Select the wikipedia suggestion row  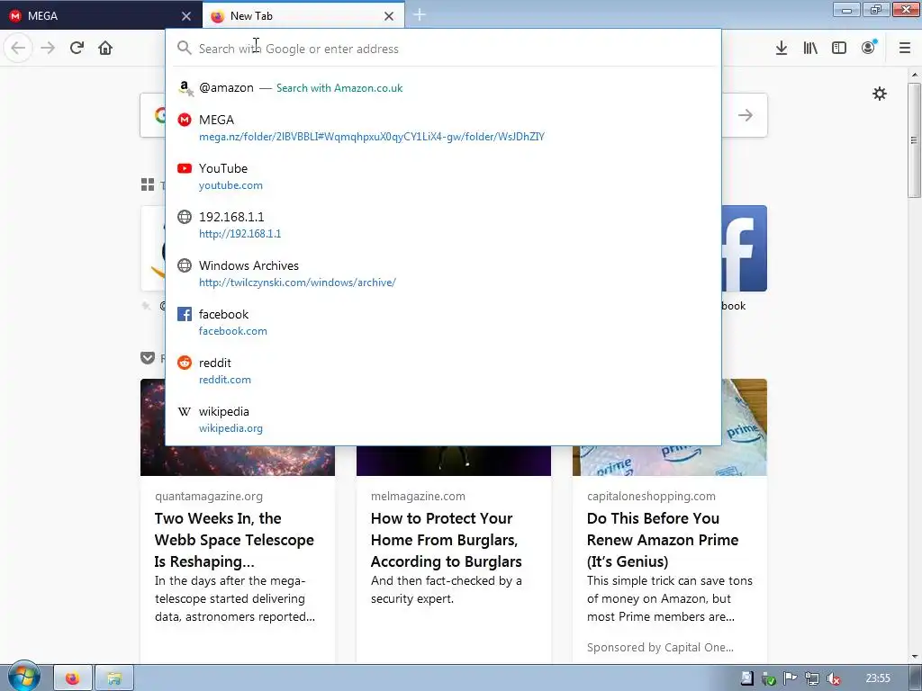click(443, 419)
